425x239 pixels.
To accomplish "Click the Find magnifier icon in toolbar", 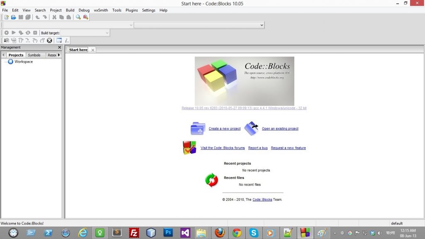I will pyautogui.click(x=78, y=17).
